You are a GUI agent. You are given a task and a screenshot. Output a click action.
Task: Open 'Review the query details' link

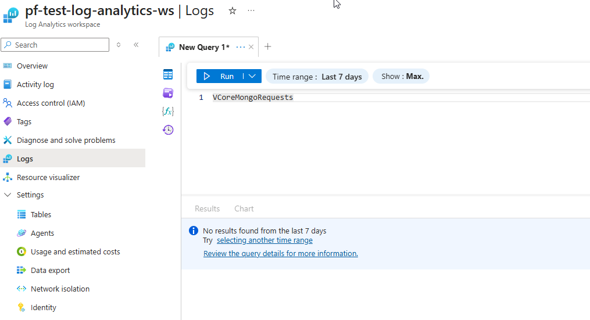click(x=281, y=253)
